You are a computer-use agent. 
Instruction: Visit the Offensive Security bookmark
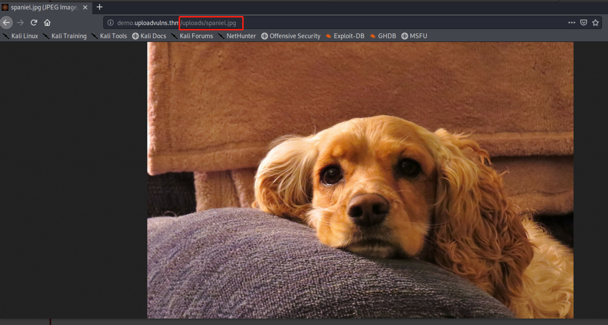pos(295,36)
